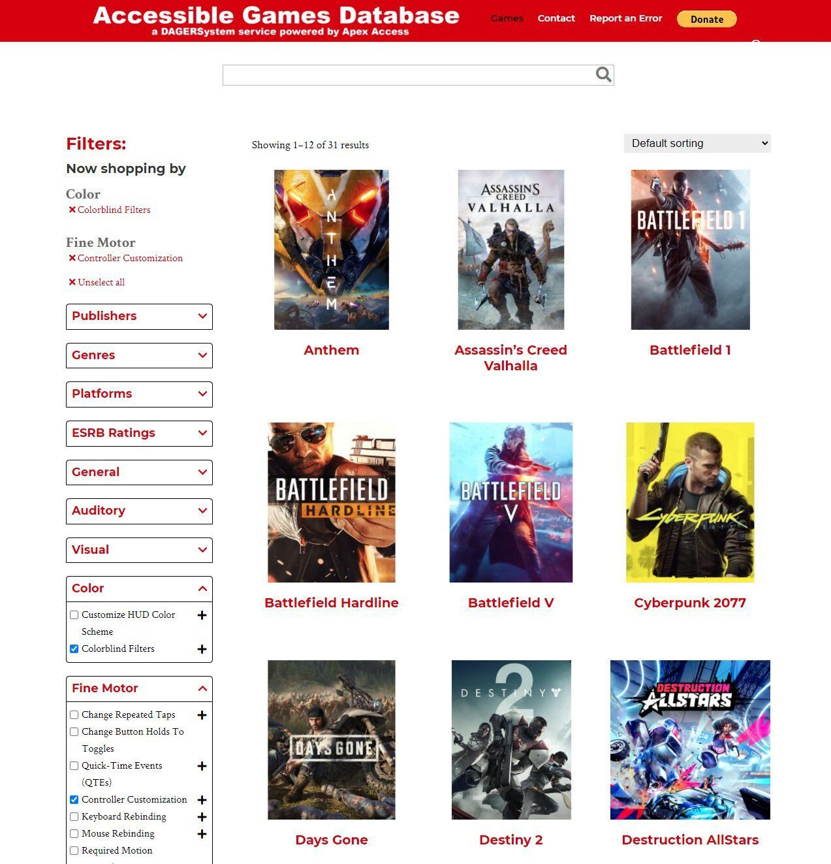Click the plus icon next to Keyboard Rebinding

click(202, 817)
